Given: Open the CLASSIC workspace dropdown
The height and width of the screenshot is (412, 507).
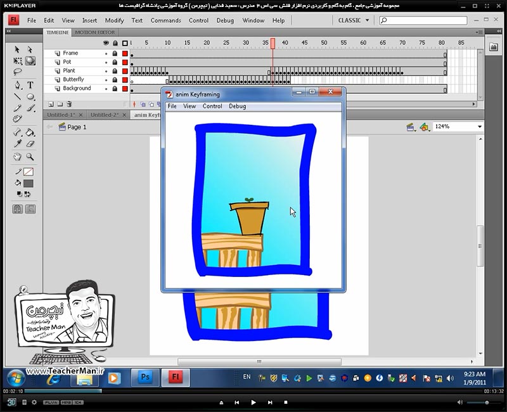Looking at the screenshot, I should point(354,20).
